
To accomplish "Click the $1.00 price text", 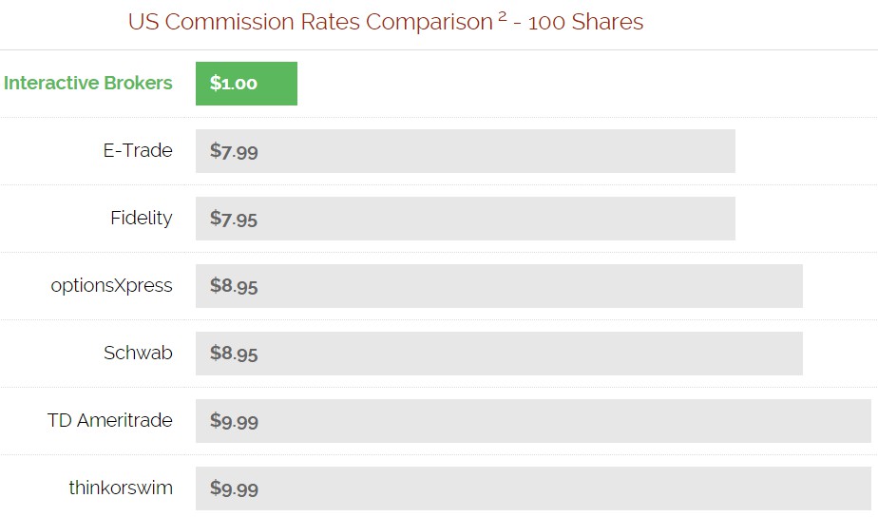I will point(234,84).
